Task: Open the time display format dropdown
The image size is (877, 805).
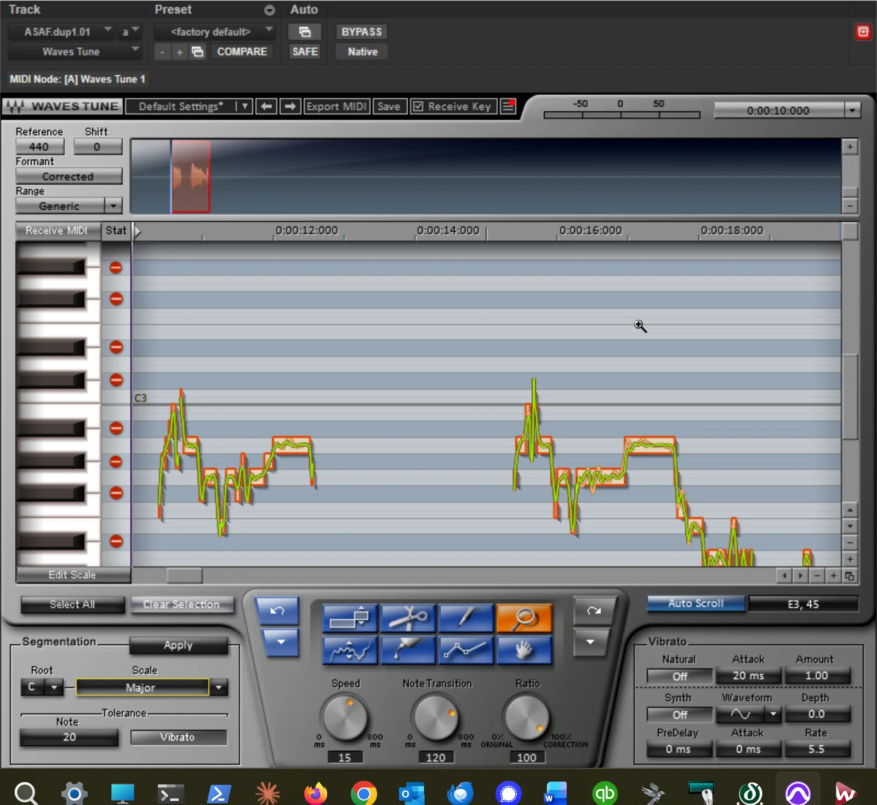Action: (x=852, y=110)
